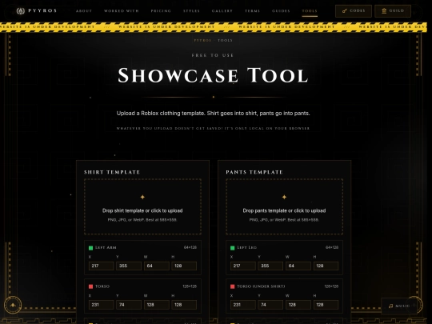Click the PYYROS brand name link

coord(42,10)
